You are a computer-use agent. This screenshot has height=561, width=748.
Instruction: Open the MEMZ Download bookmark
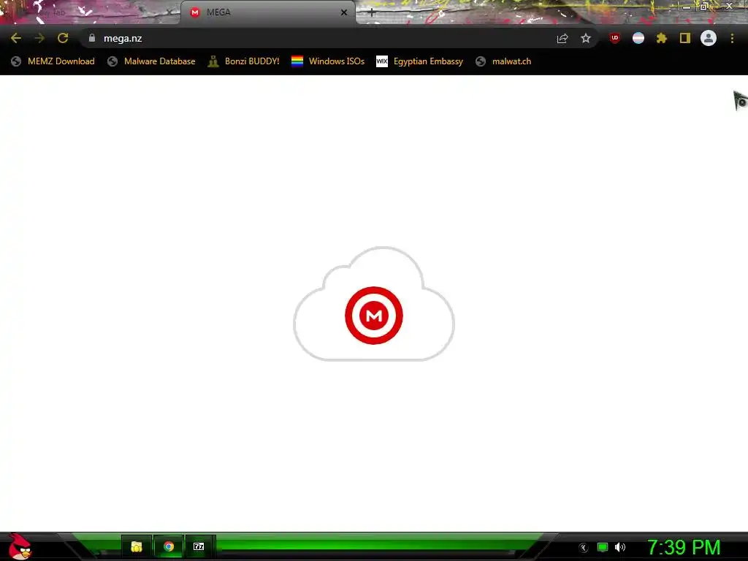coord(53,61)
